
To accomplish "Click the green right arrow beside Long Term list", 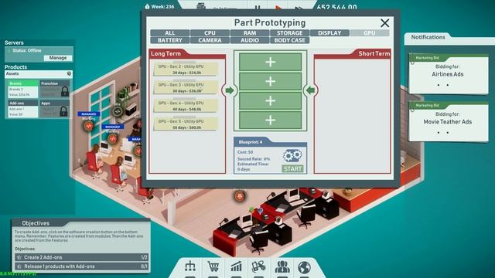I will coord(230,90).
